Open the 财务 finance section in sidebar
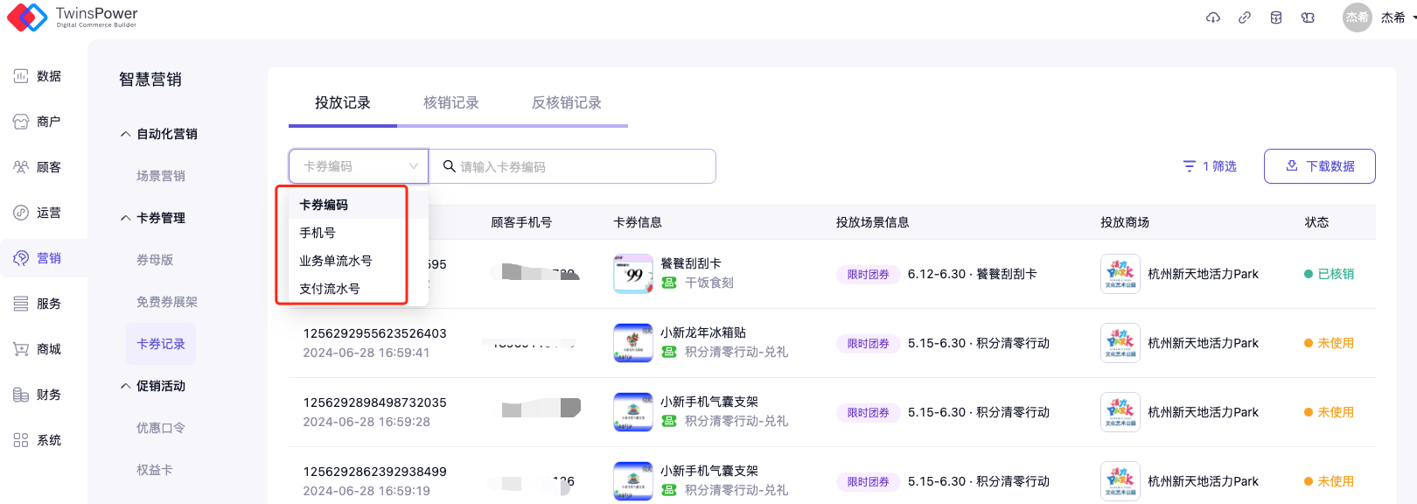The image size is (1417, 504). pyautogui.click(x=38, y=395)
